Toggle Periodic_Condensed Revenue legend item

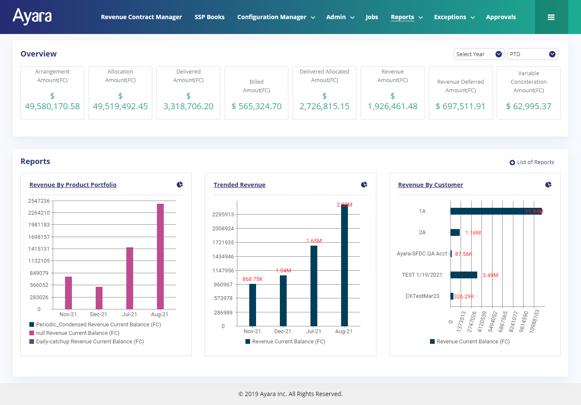click(95, 325)
